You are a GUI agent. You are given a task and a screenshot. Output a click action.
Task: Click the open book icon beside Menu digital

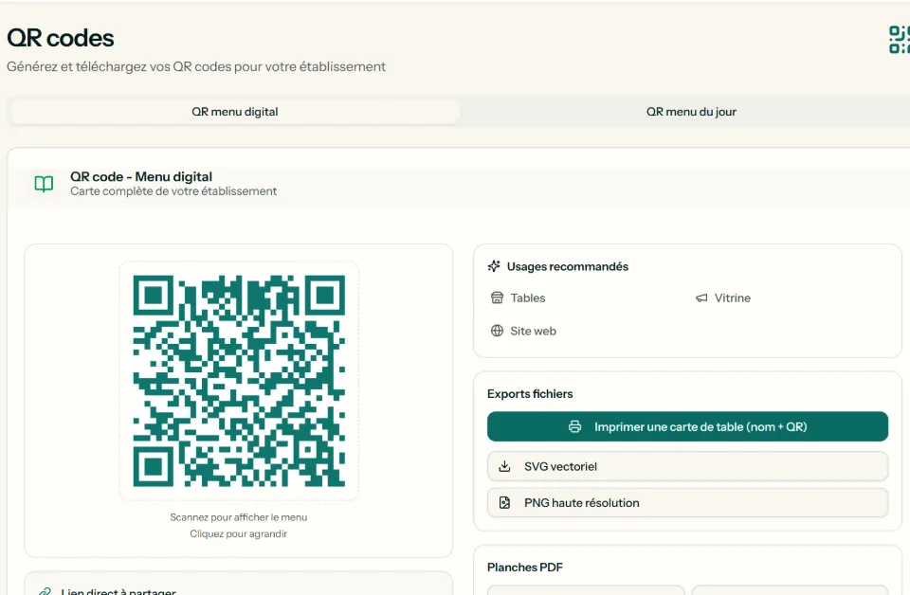[45, 184]
